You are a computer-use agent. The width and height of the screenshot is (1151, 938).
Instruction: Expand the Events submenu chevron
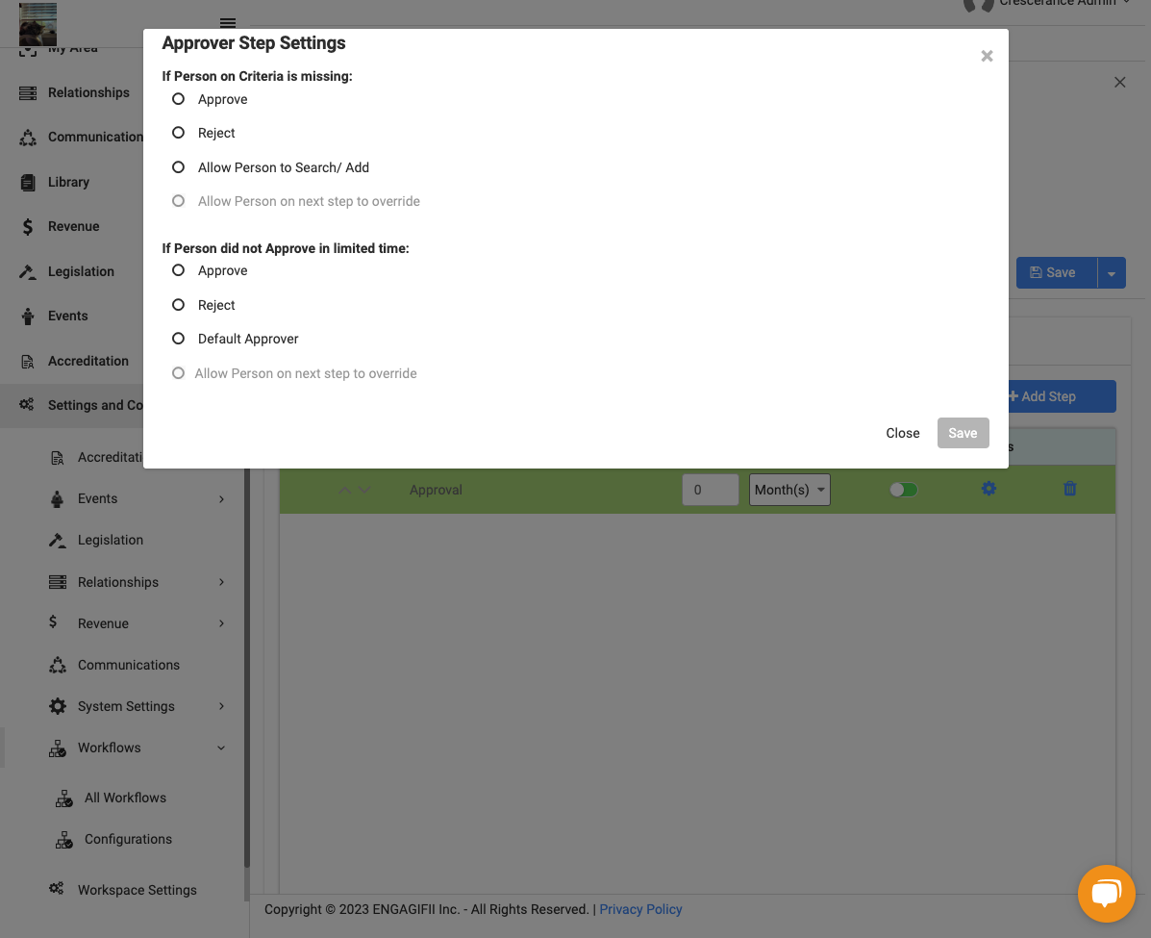pyautogui.click(x=222, y=499)
